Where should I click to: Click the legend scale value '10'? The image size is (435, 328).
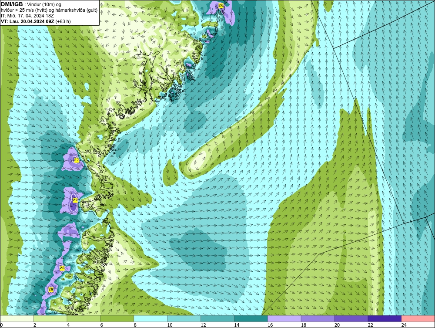click(170, 325)
